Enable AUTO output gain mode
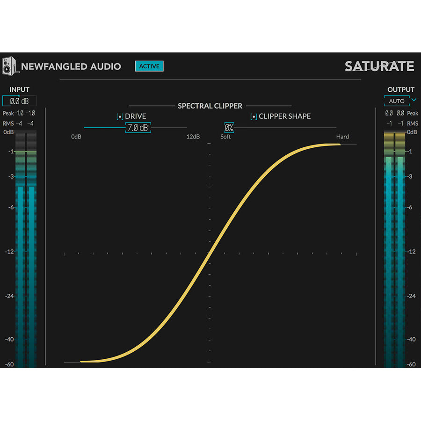 pos(396,101)
